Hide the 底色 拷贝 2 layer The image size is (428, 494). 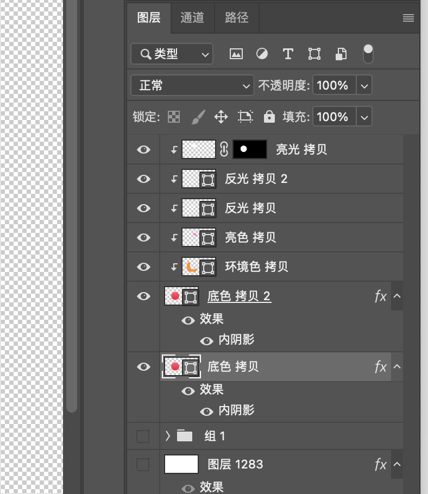(x=143, y=296)
